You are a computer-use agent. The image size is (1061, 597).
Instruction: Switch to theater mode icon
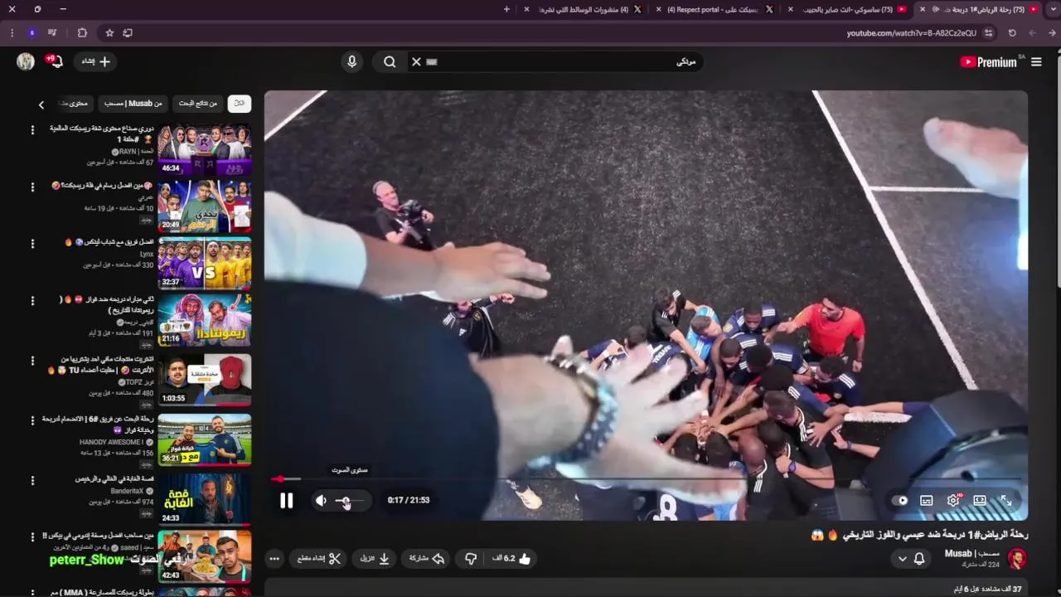pyautogui.click(x=980, y=501)
